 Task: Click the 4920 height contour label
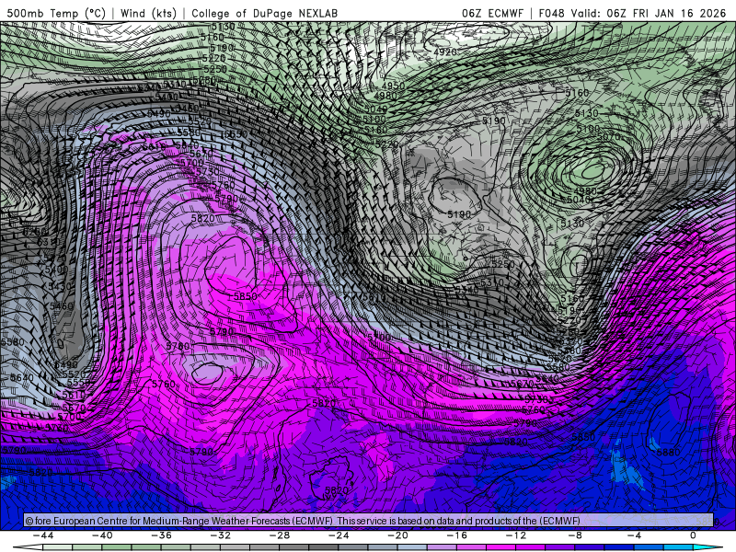[445, 52]
